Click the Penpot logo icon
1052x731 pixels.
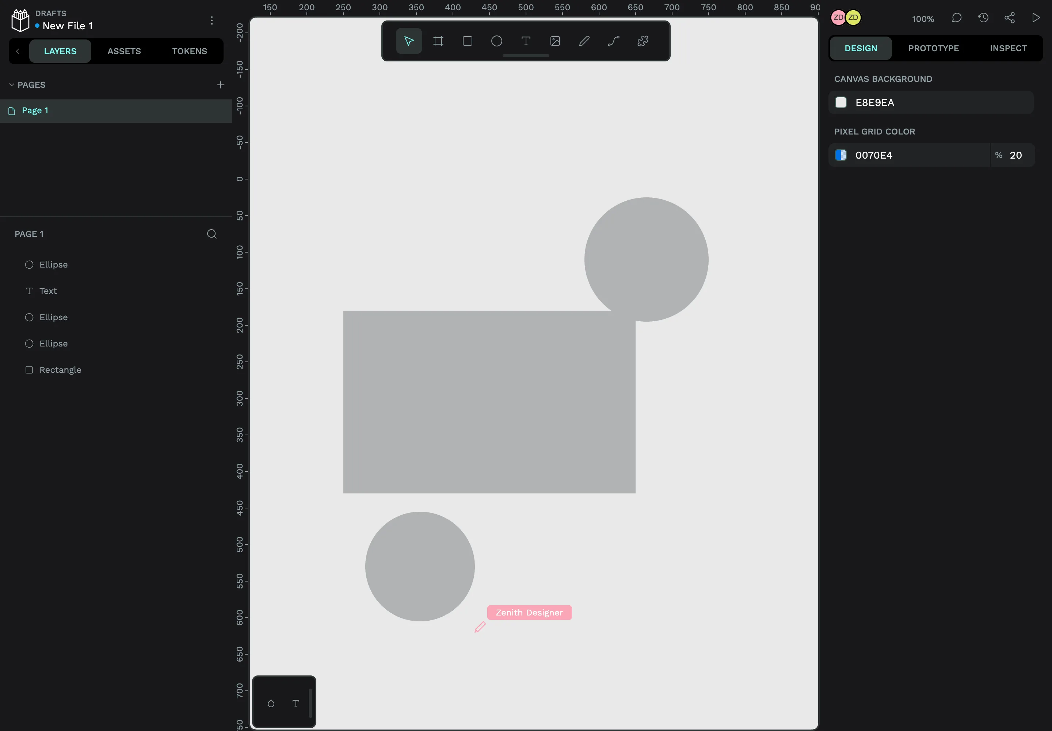click(x=20, y=20)
